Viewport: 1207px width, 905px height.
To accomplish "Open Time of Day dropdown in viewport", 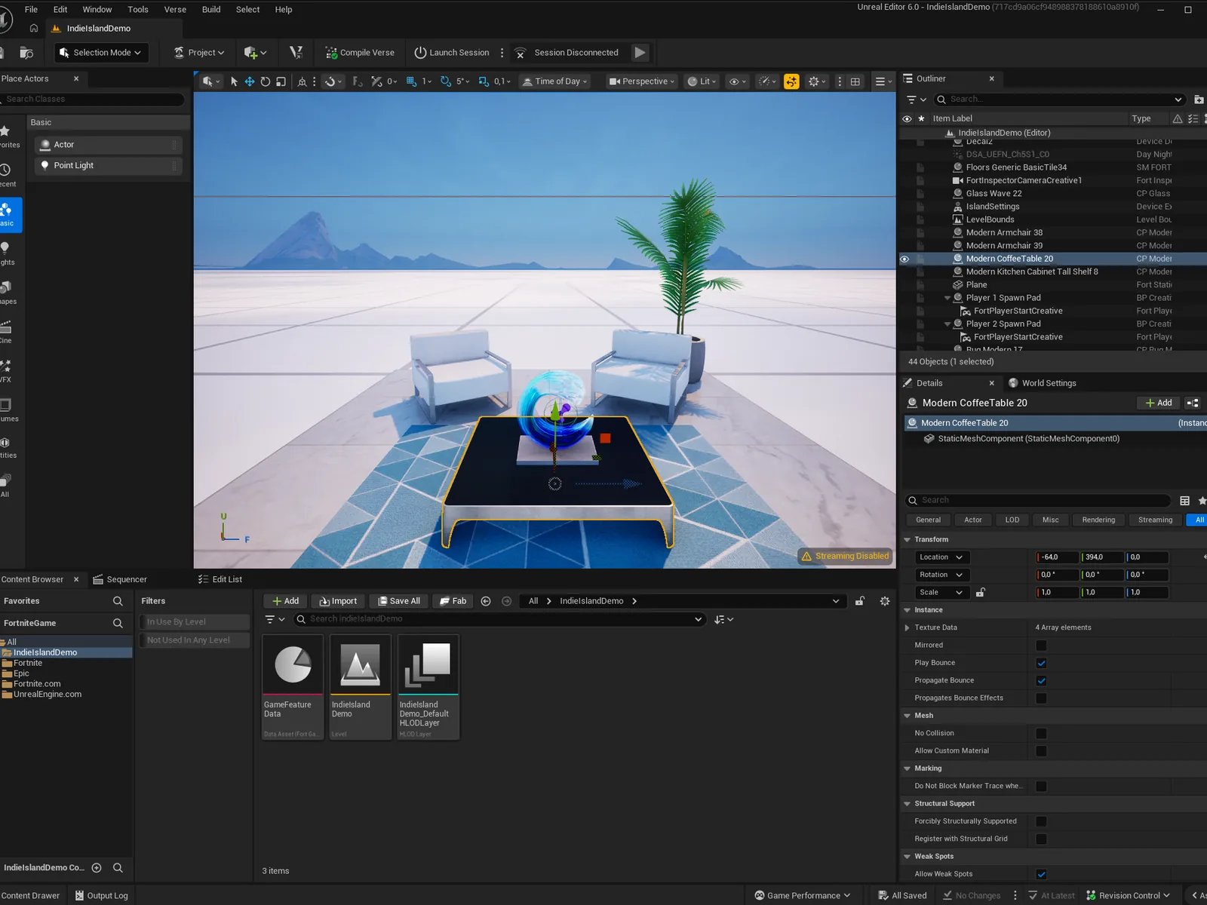I will coord(554,81).
